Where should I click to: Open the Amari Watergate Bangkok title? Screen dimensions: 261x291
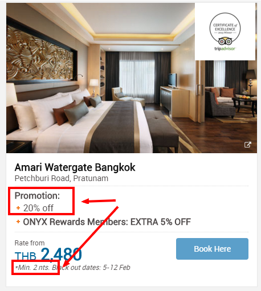click(75, 167)
